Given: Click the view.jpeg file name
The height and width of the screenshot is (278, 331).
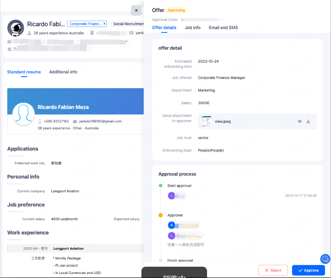Looking at the screenshot, I should coord(222,121).
